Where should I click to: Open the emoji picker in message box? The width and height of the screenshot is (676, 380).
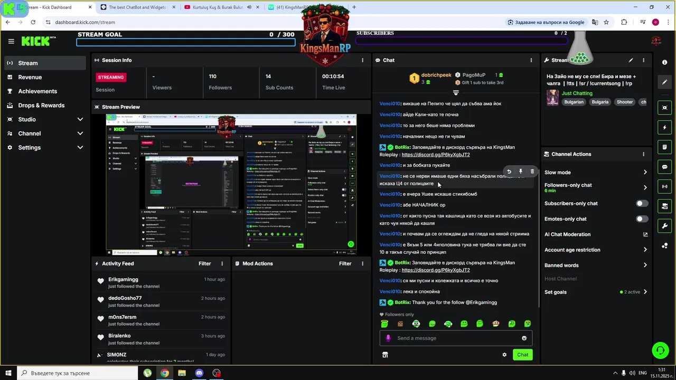coord(524,338)
